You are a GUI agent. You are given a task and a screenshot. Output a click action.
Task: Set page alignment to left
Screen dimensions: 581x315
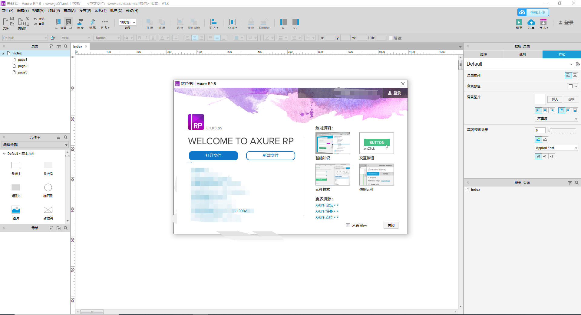pyautogui.click(x=568, y=75)
